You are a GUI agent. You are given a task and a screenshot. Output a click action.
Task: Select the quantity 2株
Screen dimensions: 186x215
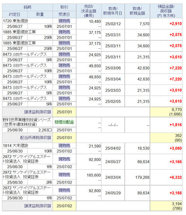[49, 182]
